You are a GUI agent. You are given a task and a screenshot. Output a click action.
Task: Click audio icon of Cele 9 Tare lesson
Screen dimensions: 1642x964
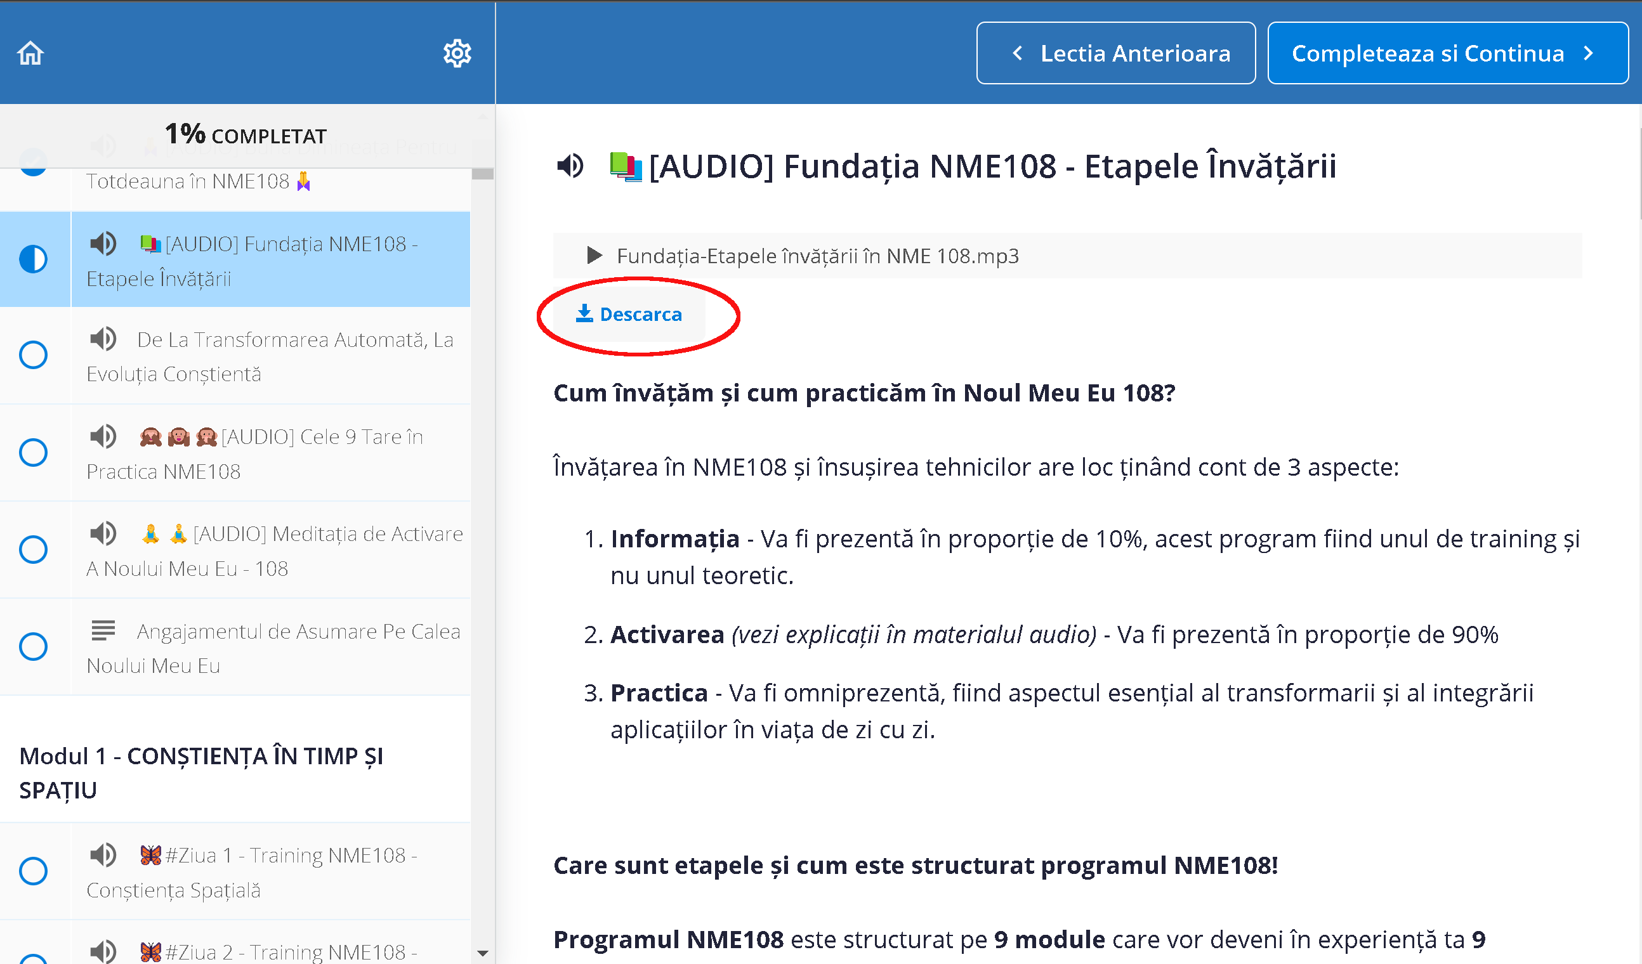(103, 436)
